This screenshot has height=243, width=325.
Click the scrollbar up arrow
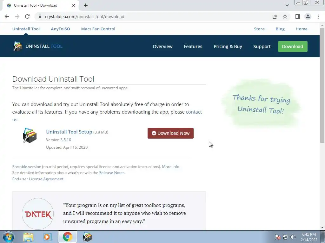point(322,25)
